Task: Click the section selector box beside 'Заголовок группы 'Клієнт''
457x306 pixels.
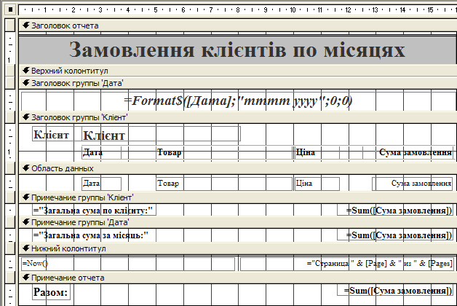Action: click(10, 117)
